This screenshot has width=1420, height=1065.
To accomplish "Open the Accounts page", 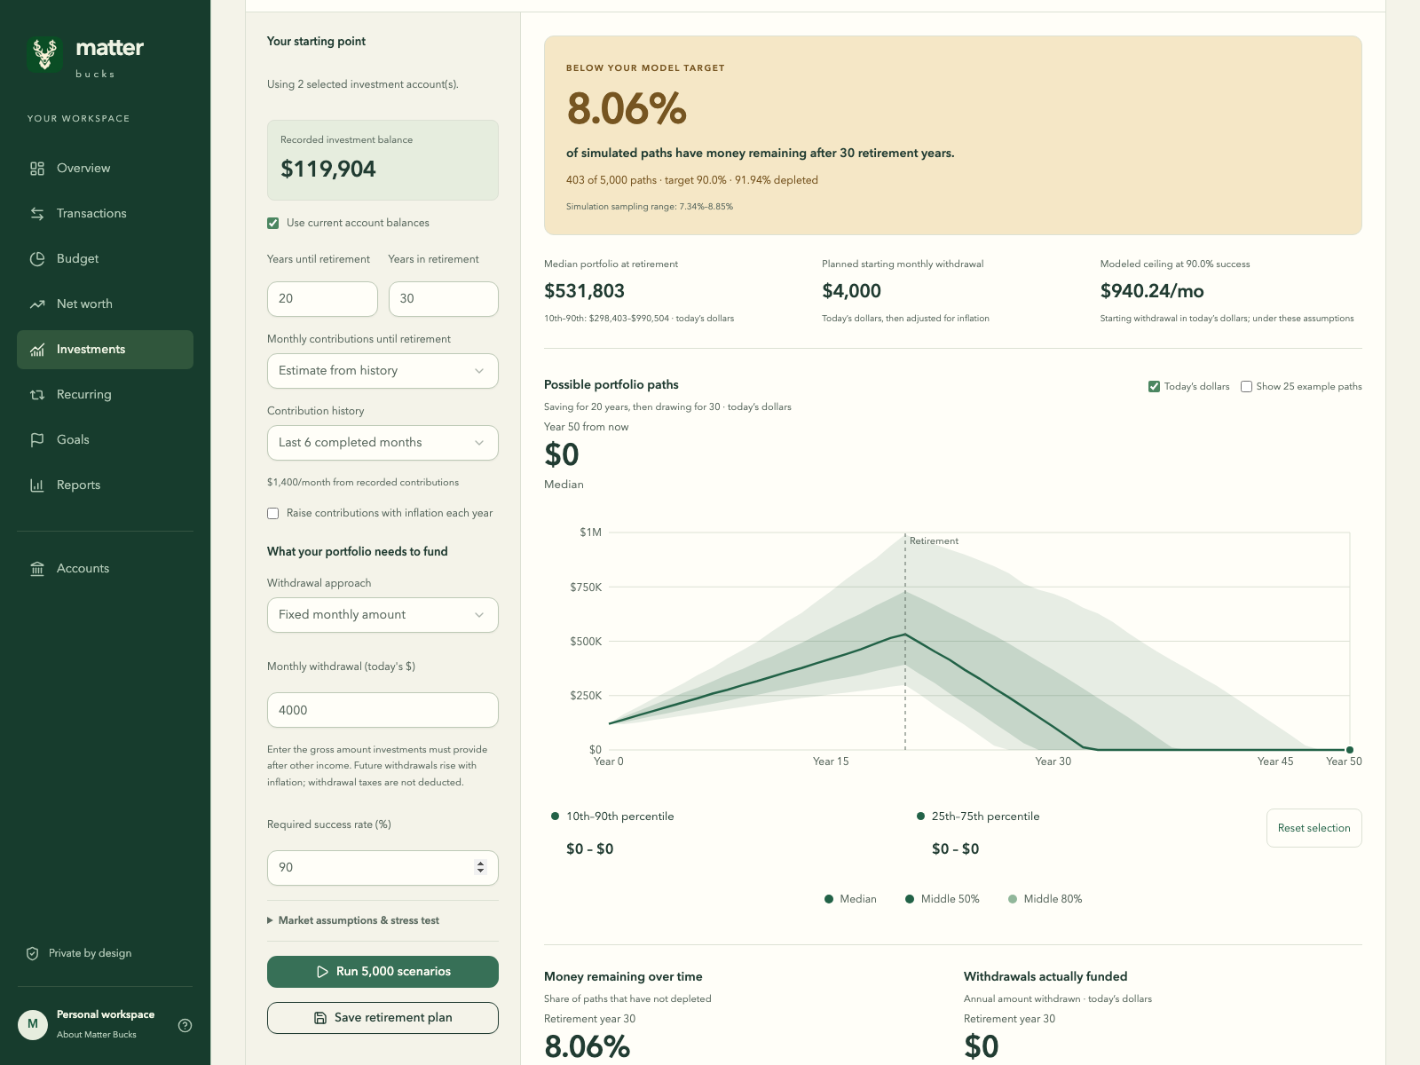I will 105,569.
